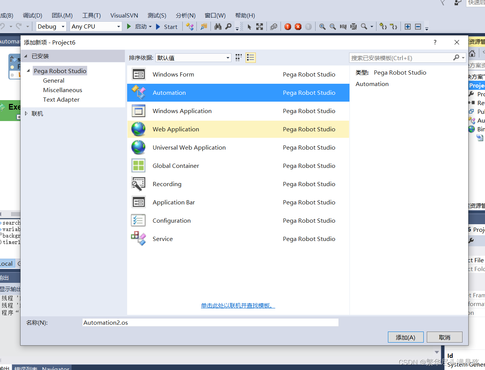Expand the 联机 tree node
Screen dimensions: 485x370
[x=26, y=113]
